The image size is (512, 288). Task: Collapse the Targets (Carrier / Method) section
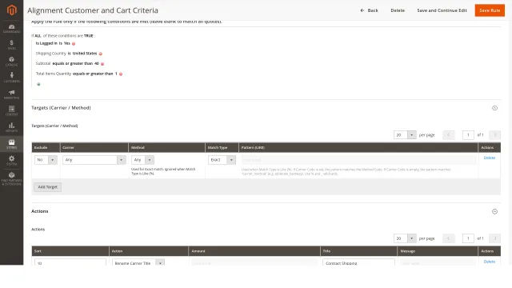494,108
